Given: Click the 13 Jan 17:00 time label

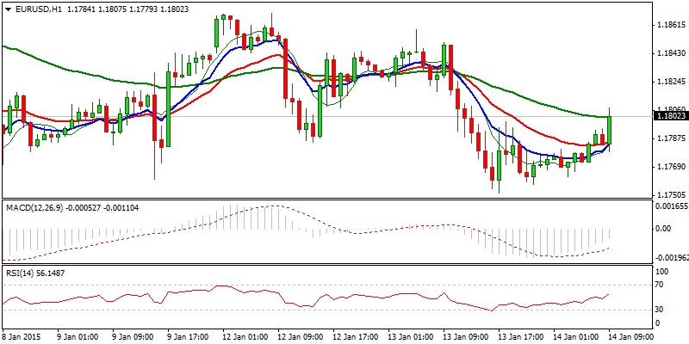Looking at the screenshot, I should click(520, 336).
